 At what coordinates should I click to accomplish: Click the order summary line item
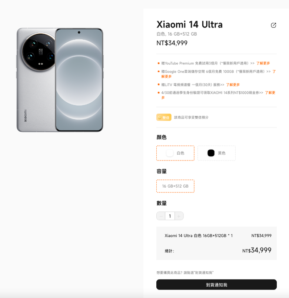click(199, 236)
